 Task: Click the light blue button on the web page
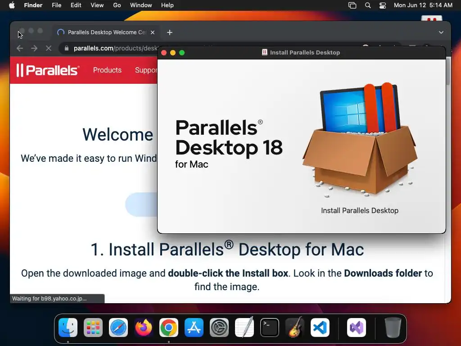[x=141, y=205]
